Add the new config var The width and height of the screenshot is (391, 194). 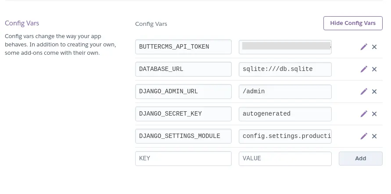point(361,159)
